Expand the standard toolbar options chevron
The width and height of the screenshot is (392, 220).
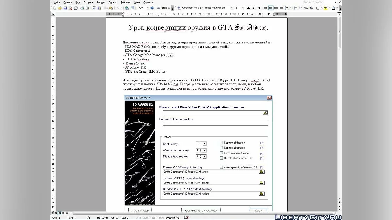172,8
